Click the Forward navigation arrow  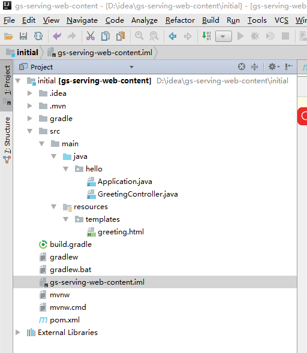point(188,36)
